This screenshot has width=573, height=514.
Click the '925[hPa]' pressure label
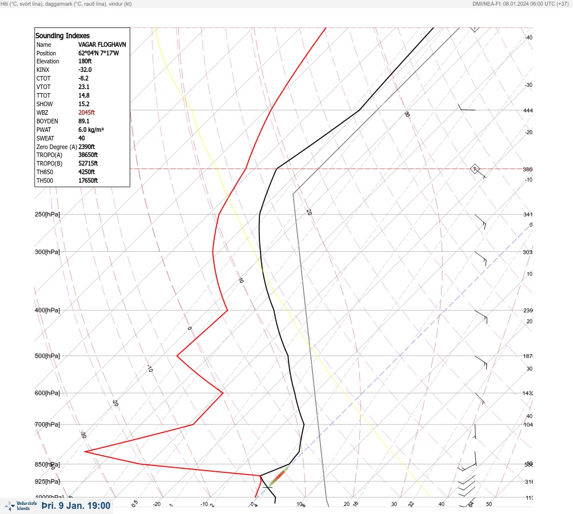pos(47,481)
